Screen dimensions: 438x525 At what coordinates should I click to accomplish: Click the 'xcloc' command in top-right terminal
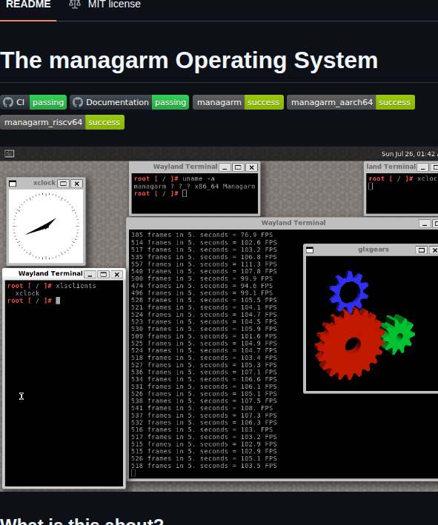(x=428, y=178)
